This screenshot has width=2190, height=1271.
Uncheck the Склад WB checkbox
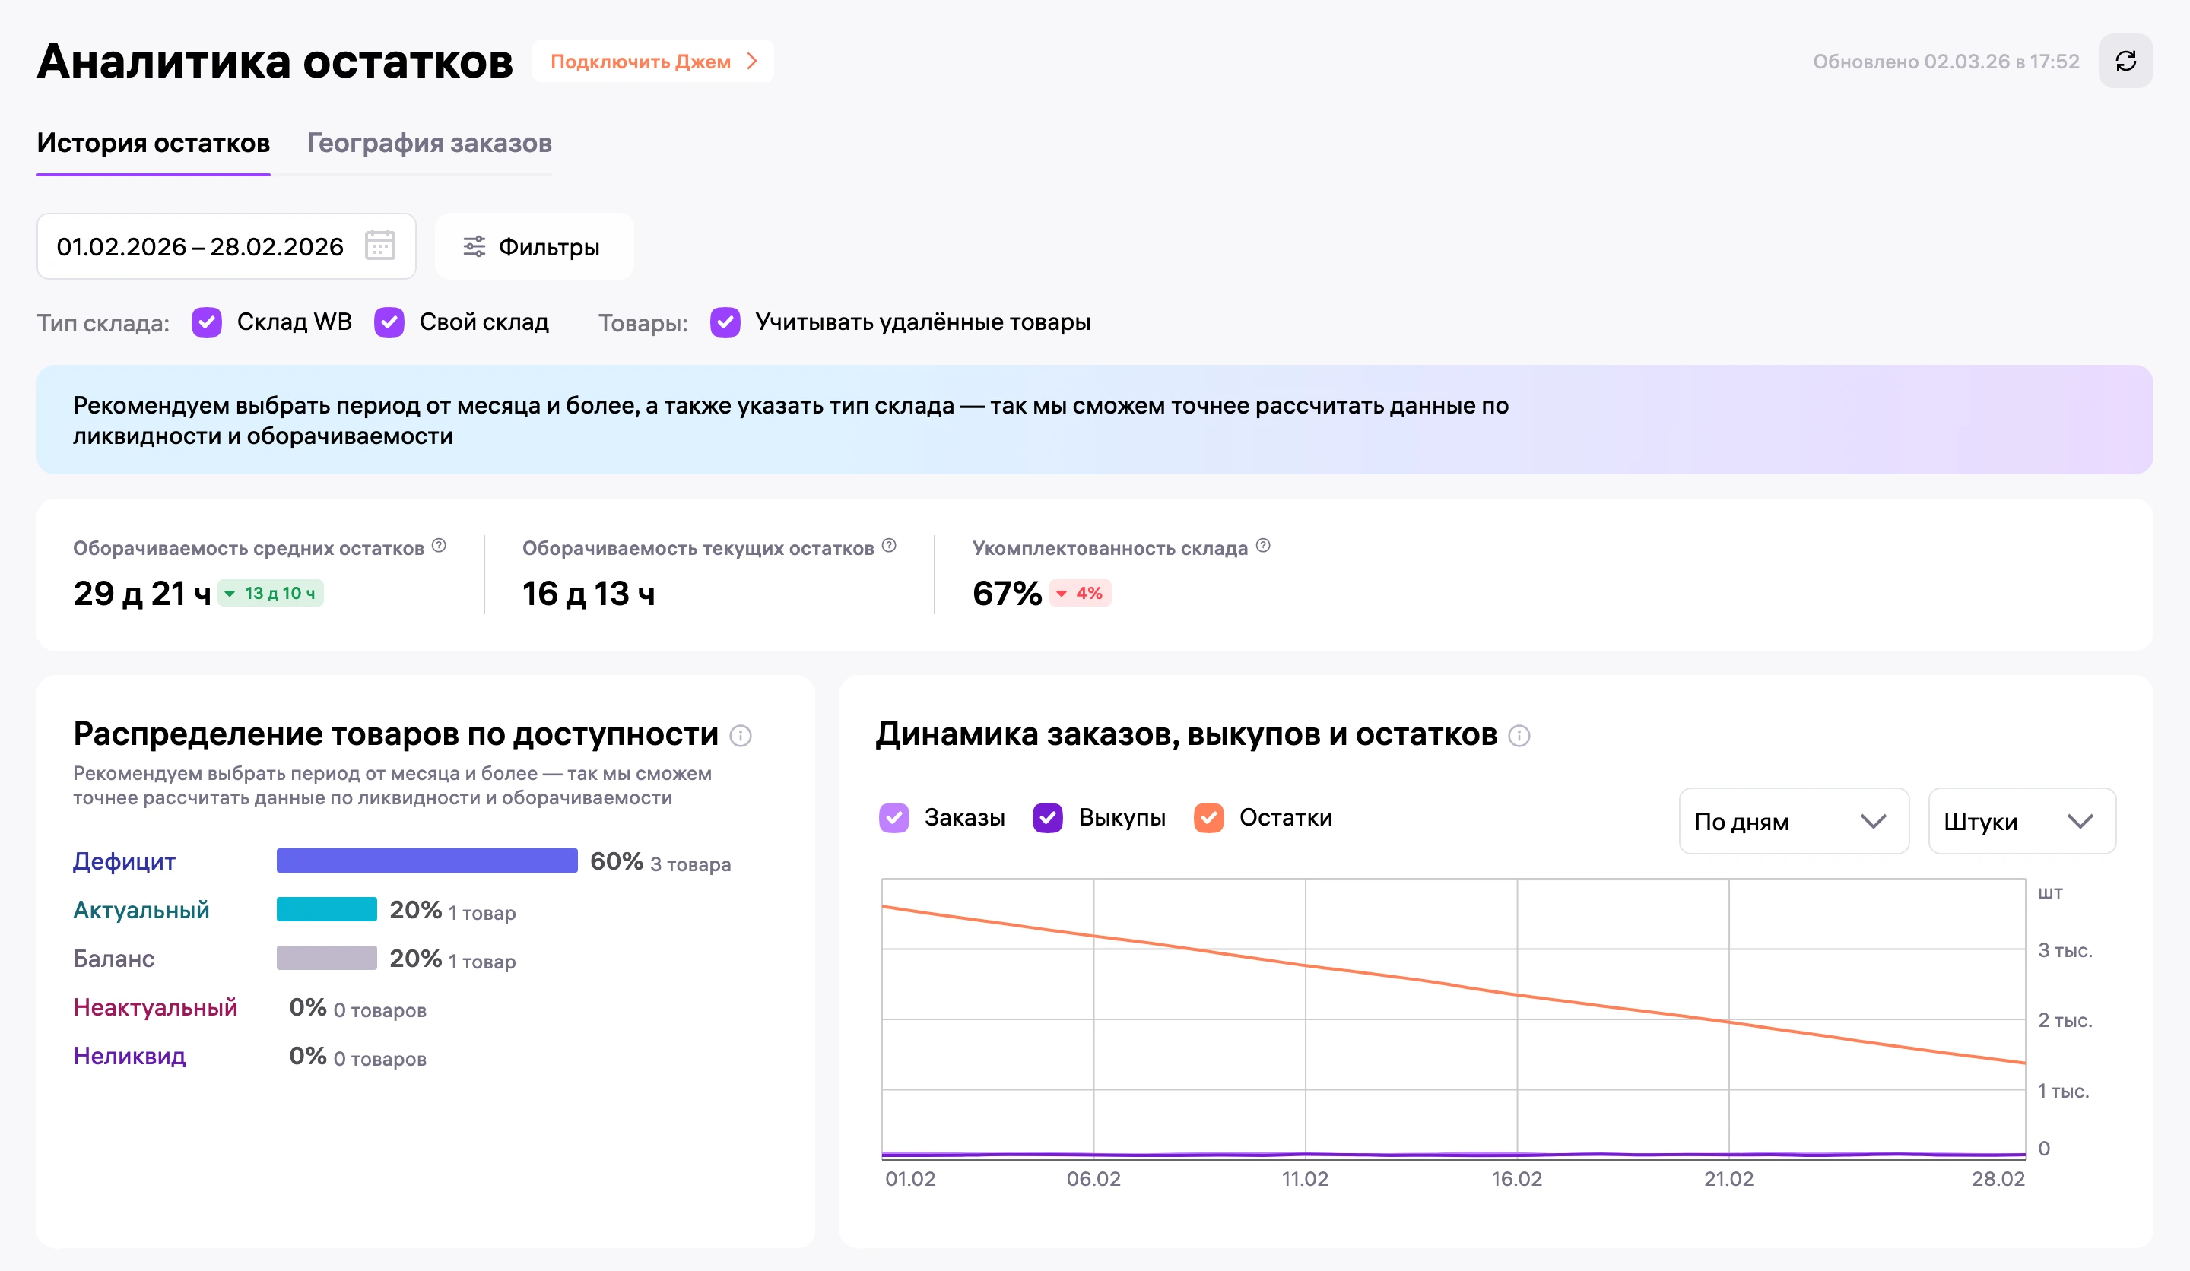207,322
